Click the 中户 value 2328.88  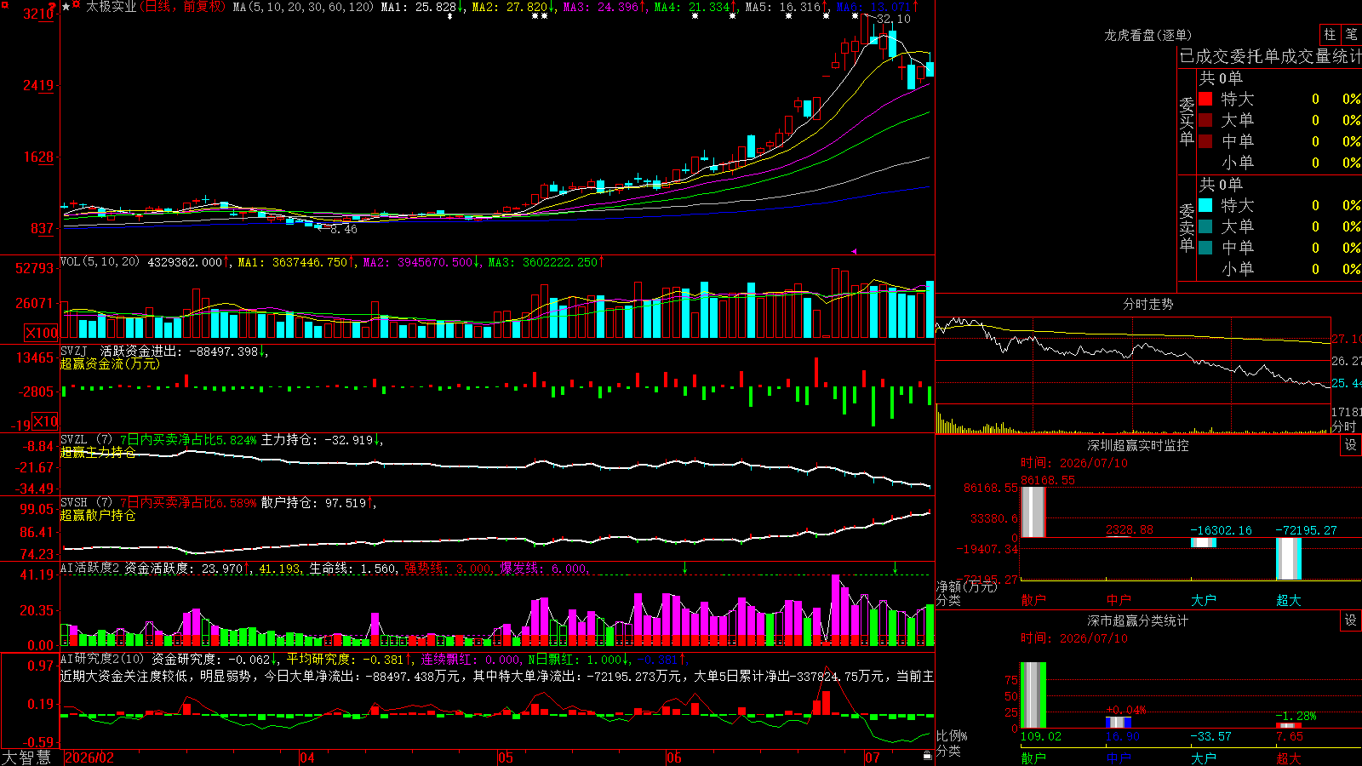(x=1129, y=529)
